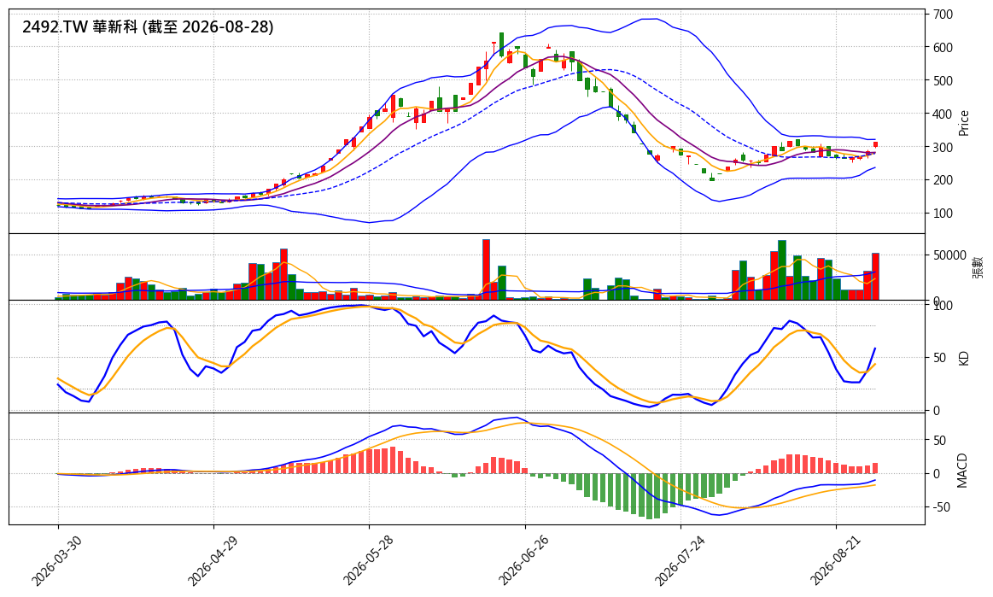993x597 pixels.
Task: Click the tallest green volume bar in August
Action: pos(782,270)
